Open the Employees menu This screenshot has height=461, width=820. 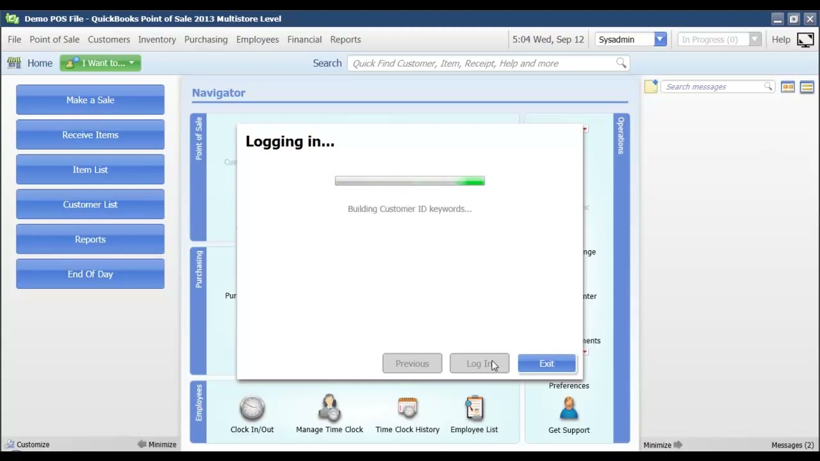(x=258, y=40)
